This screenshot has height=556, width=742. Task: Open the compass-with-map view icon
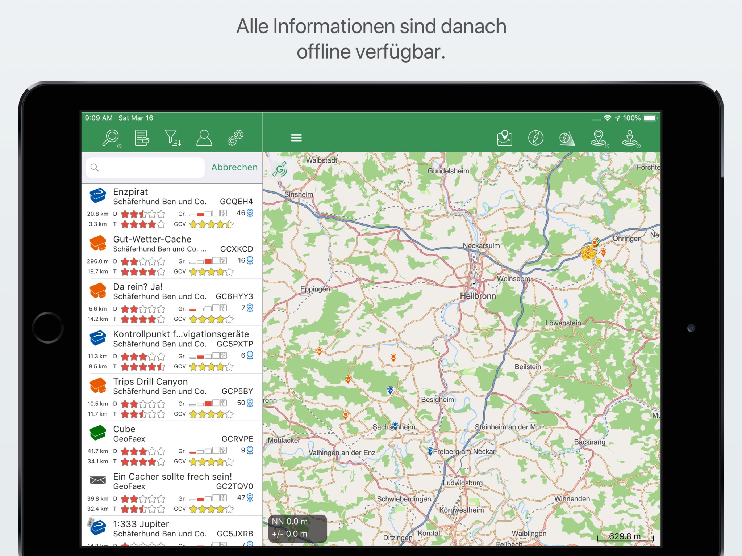tap(567, 138)
